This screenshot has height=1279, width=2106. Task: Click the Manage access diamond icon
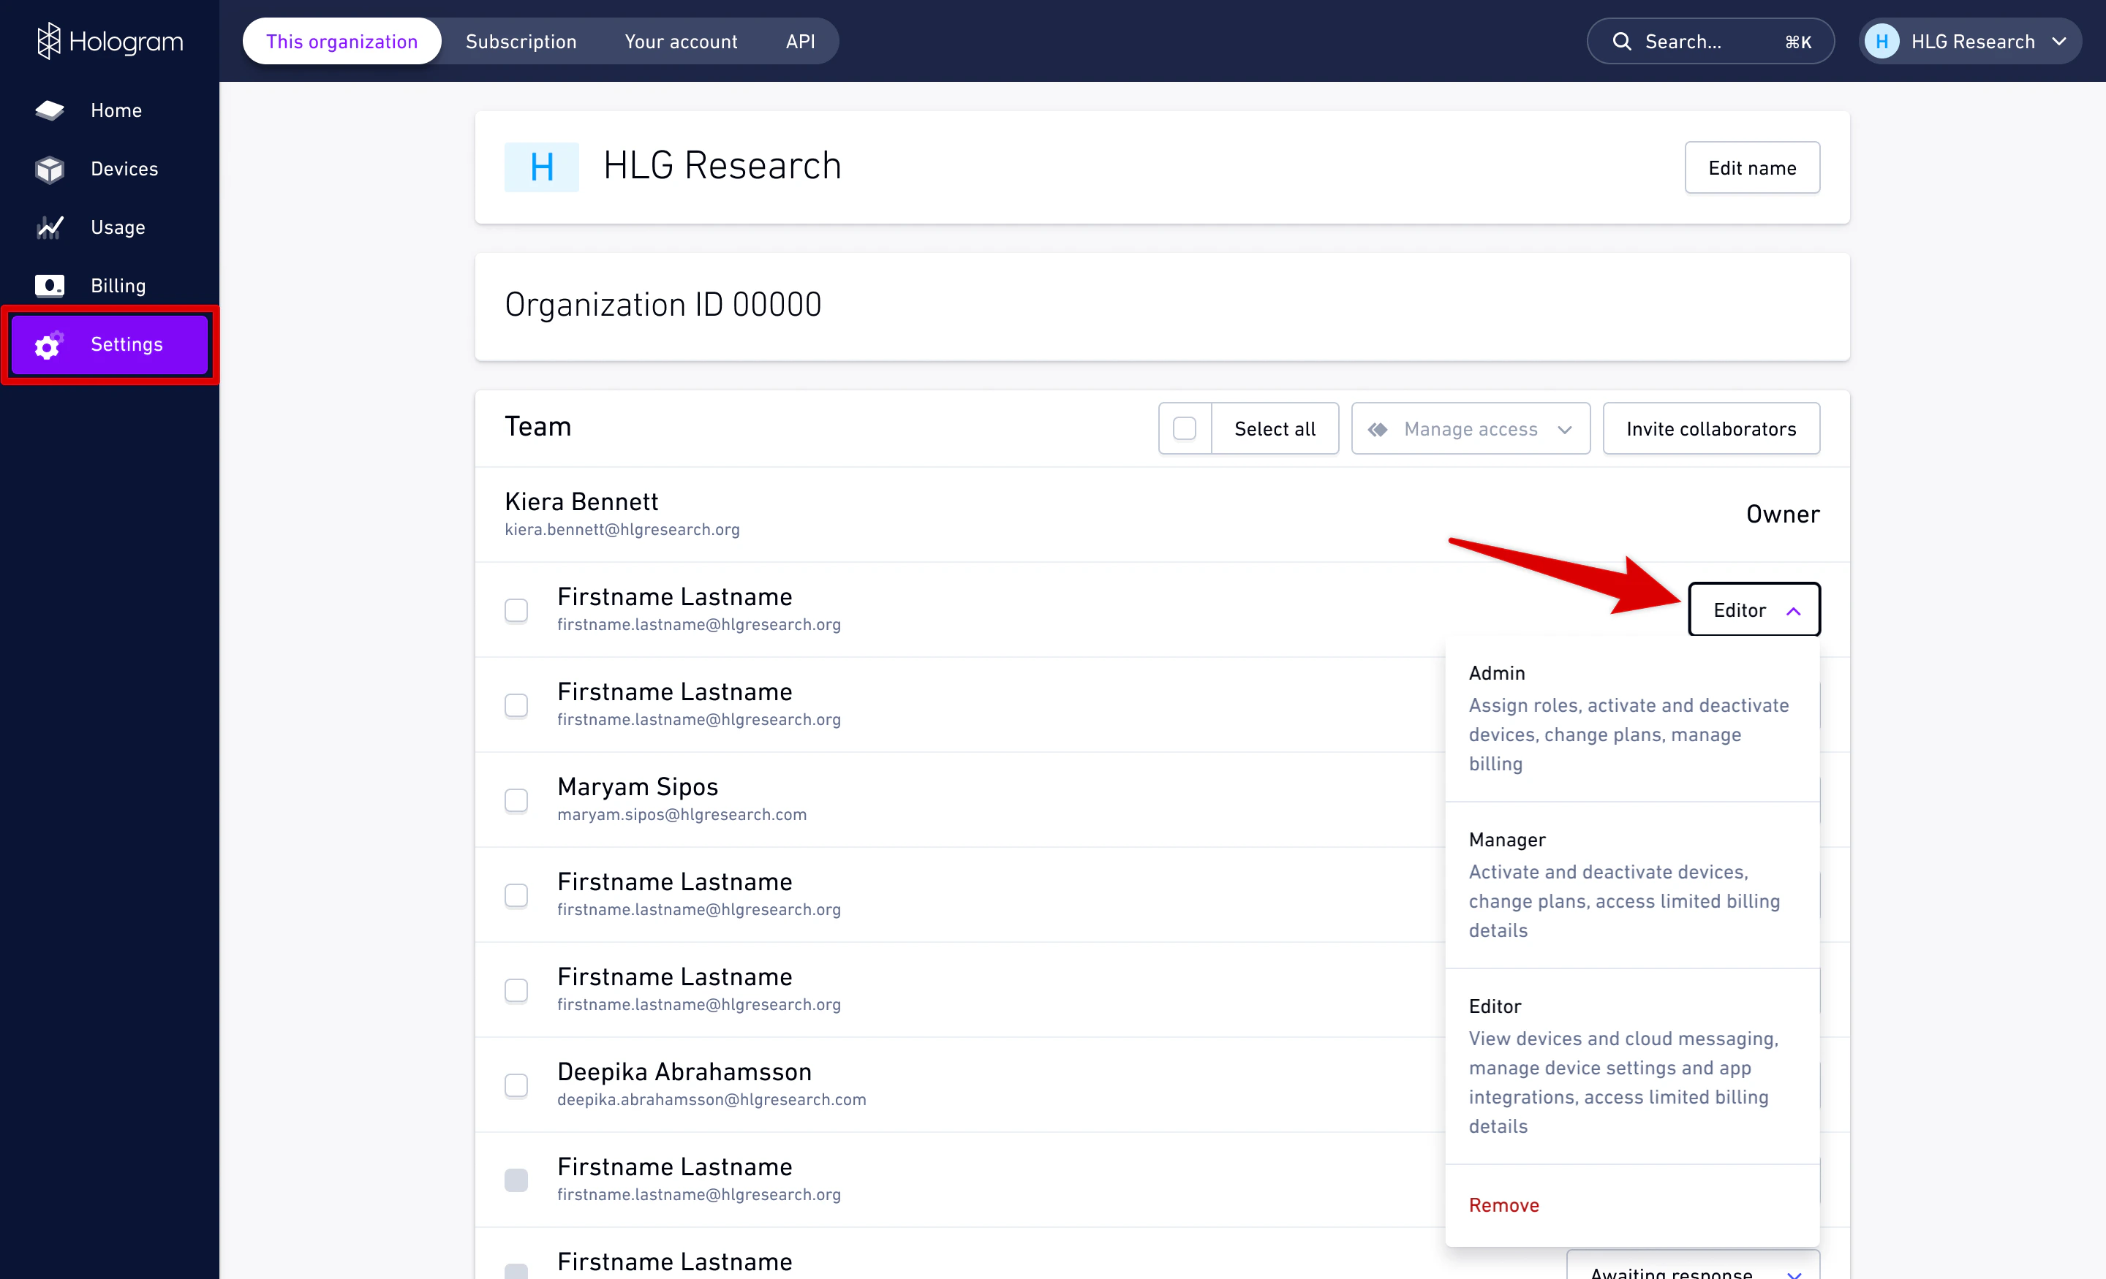point(1378,429)
